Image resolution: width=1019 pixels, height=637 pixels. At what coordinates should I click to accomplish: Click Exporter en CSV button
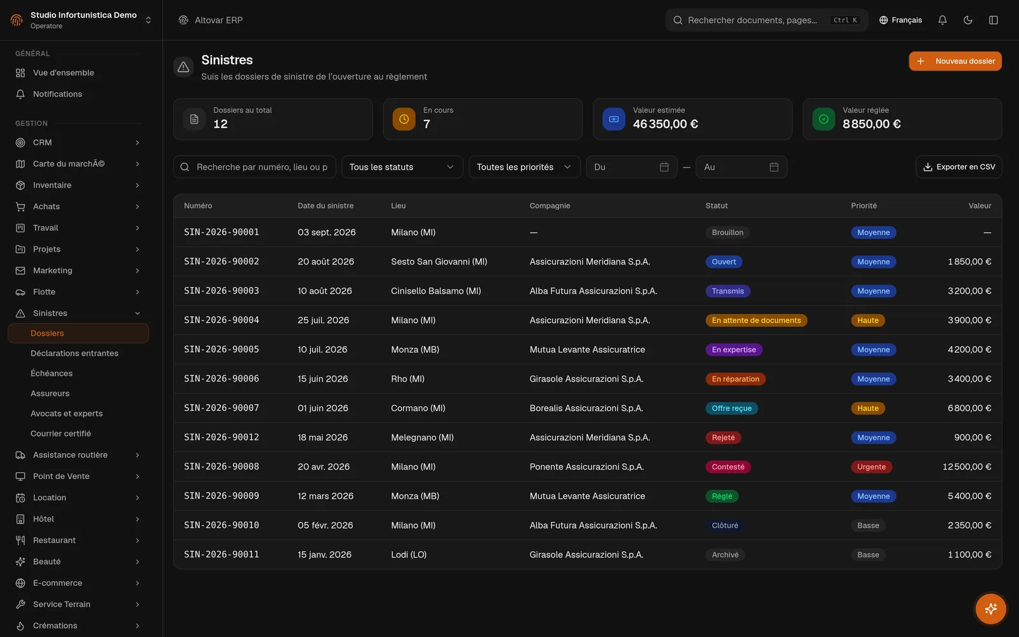[959, 167]
